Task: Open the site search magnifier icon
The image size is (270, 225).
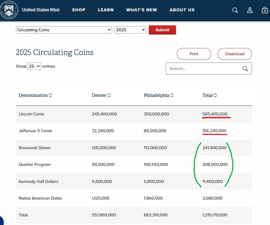Action: click(235, 10)
